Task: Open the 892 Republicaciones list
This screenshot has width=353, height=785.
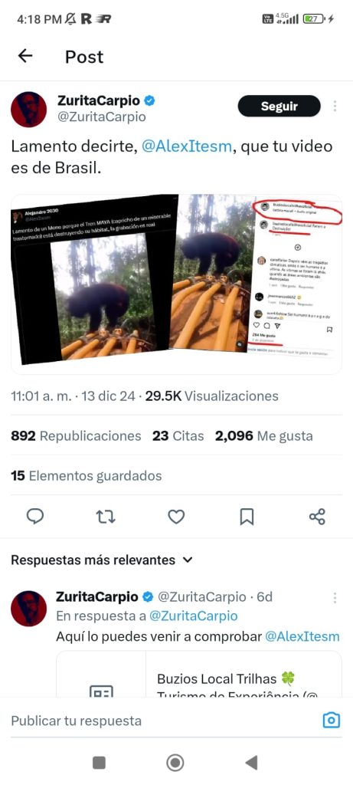Action: click(x=76, y=436)
